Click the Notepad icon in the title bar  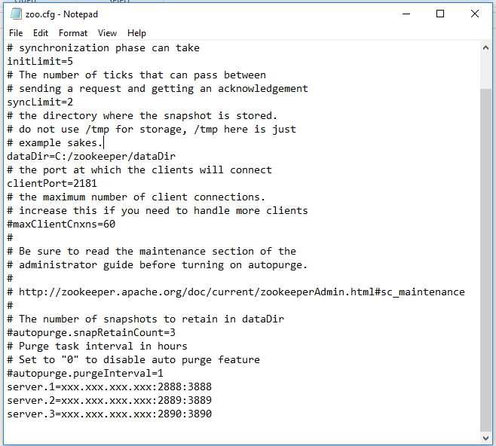pyautogui.click(x=14, y=14)
